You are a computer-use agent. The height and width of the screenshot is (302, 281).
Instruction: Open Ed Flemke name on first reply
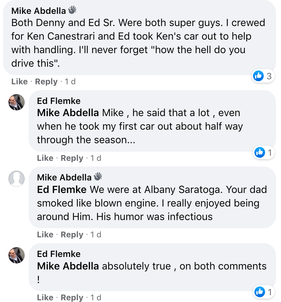59,101
